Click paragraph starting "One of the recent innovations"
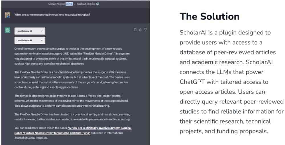This screenshot has width=285, height=145. (x=71, y=56)
